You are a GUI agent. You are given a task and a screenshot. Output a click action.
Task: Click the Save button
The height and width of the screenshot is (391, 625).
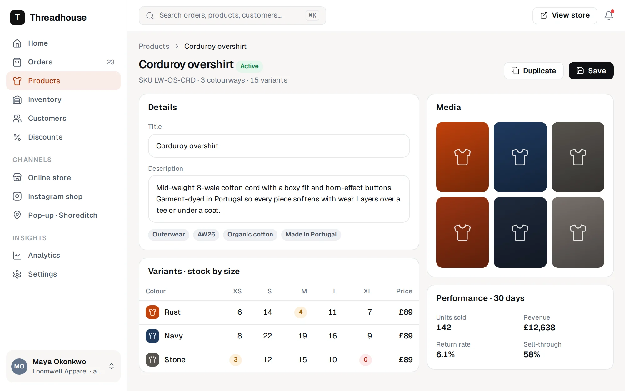591,71
